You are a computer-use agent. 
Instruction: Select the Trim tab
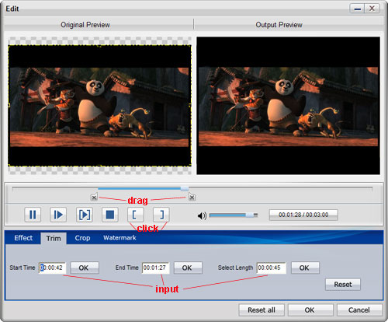(54, 238)
